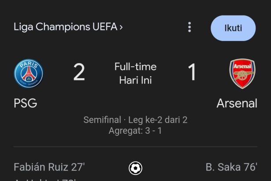Click the PSG club crest
Image resolution: width=271 pixels, height=181 pixels.
pyautogui.click(x=29, y=73)
